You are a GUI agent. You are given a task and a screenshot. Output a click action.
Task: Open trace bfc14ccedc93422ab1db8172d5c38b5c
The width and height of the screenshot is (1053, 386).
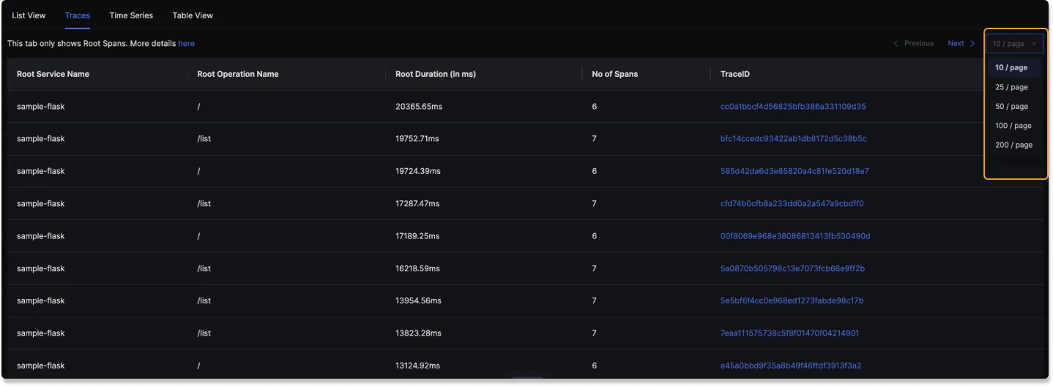[x=794, y=139]
